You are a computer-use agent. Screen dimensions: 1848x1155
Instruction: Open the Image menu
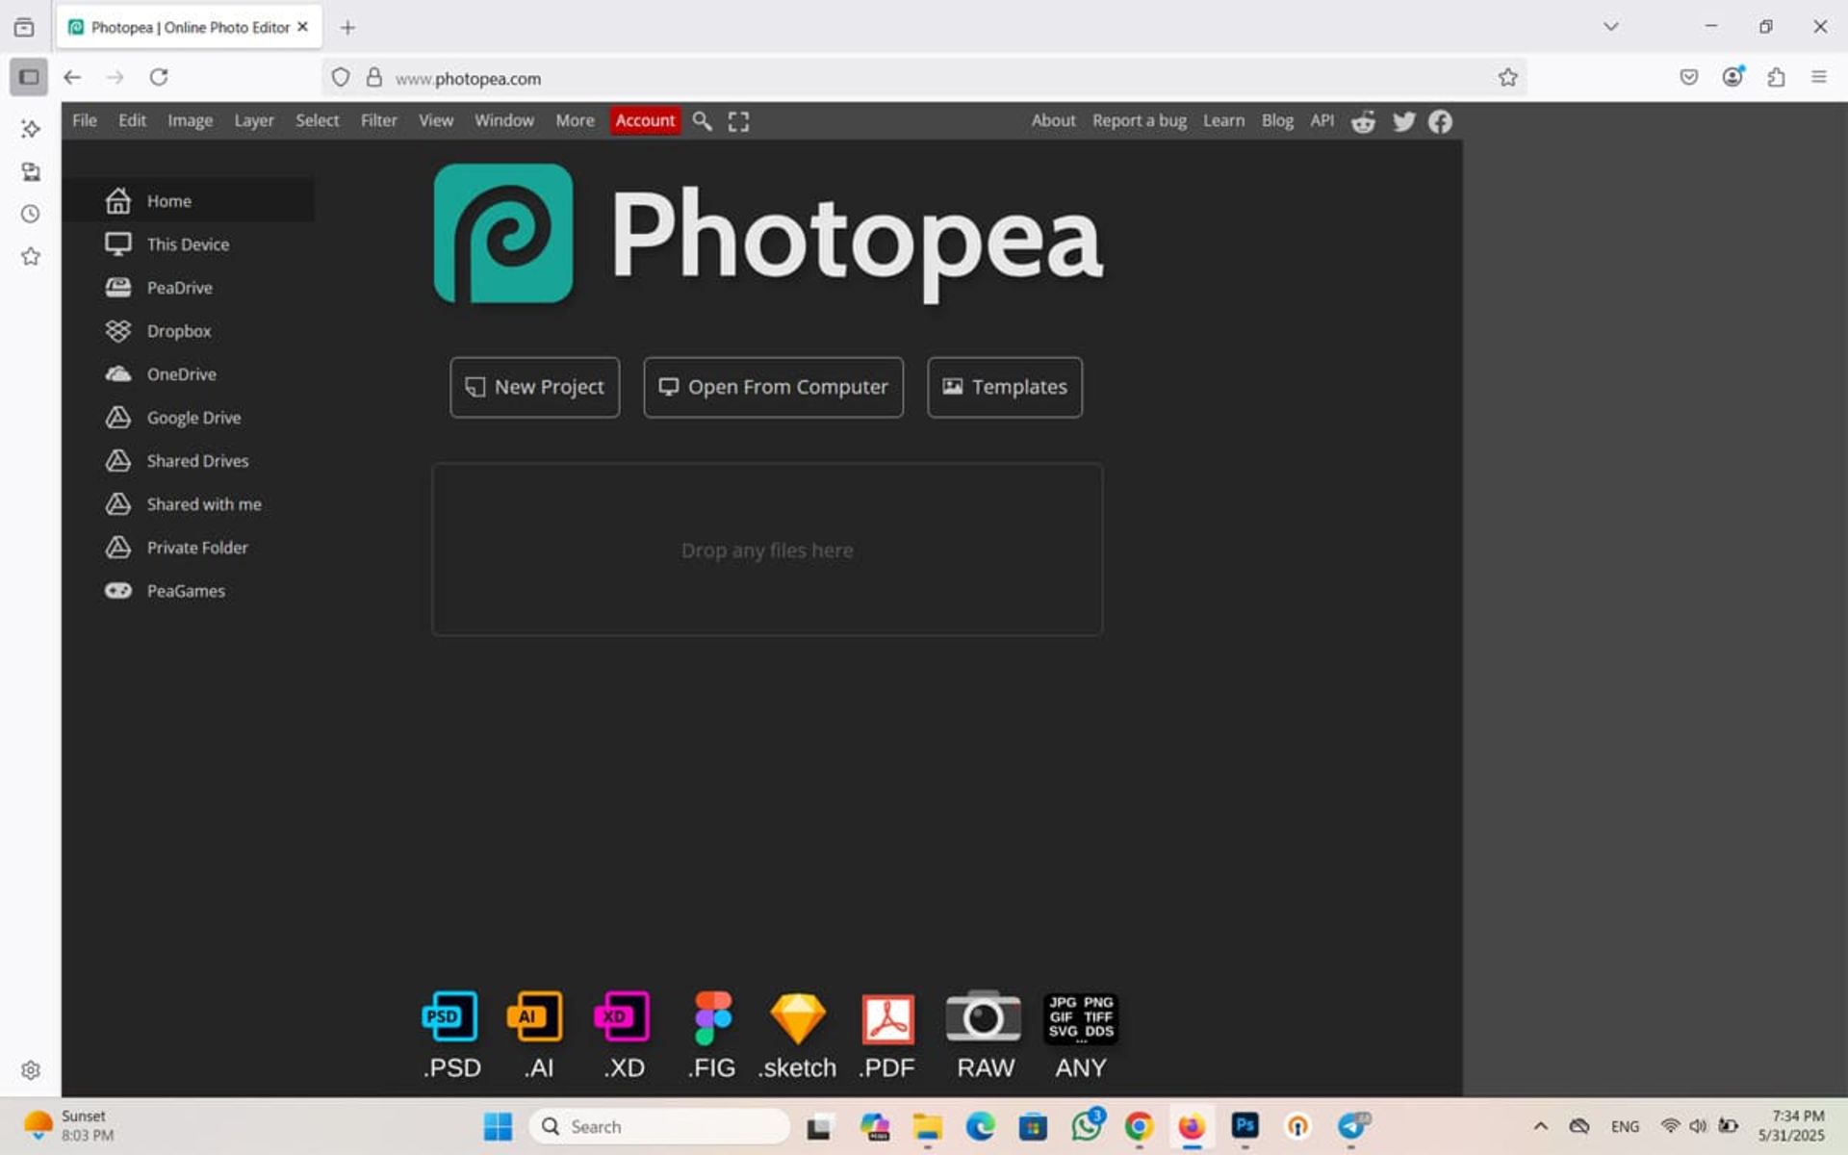190,120
